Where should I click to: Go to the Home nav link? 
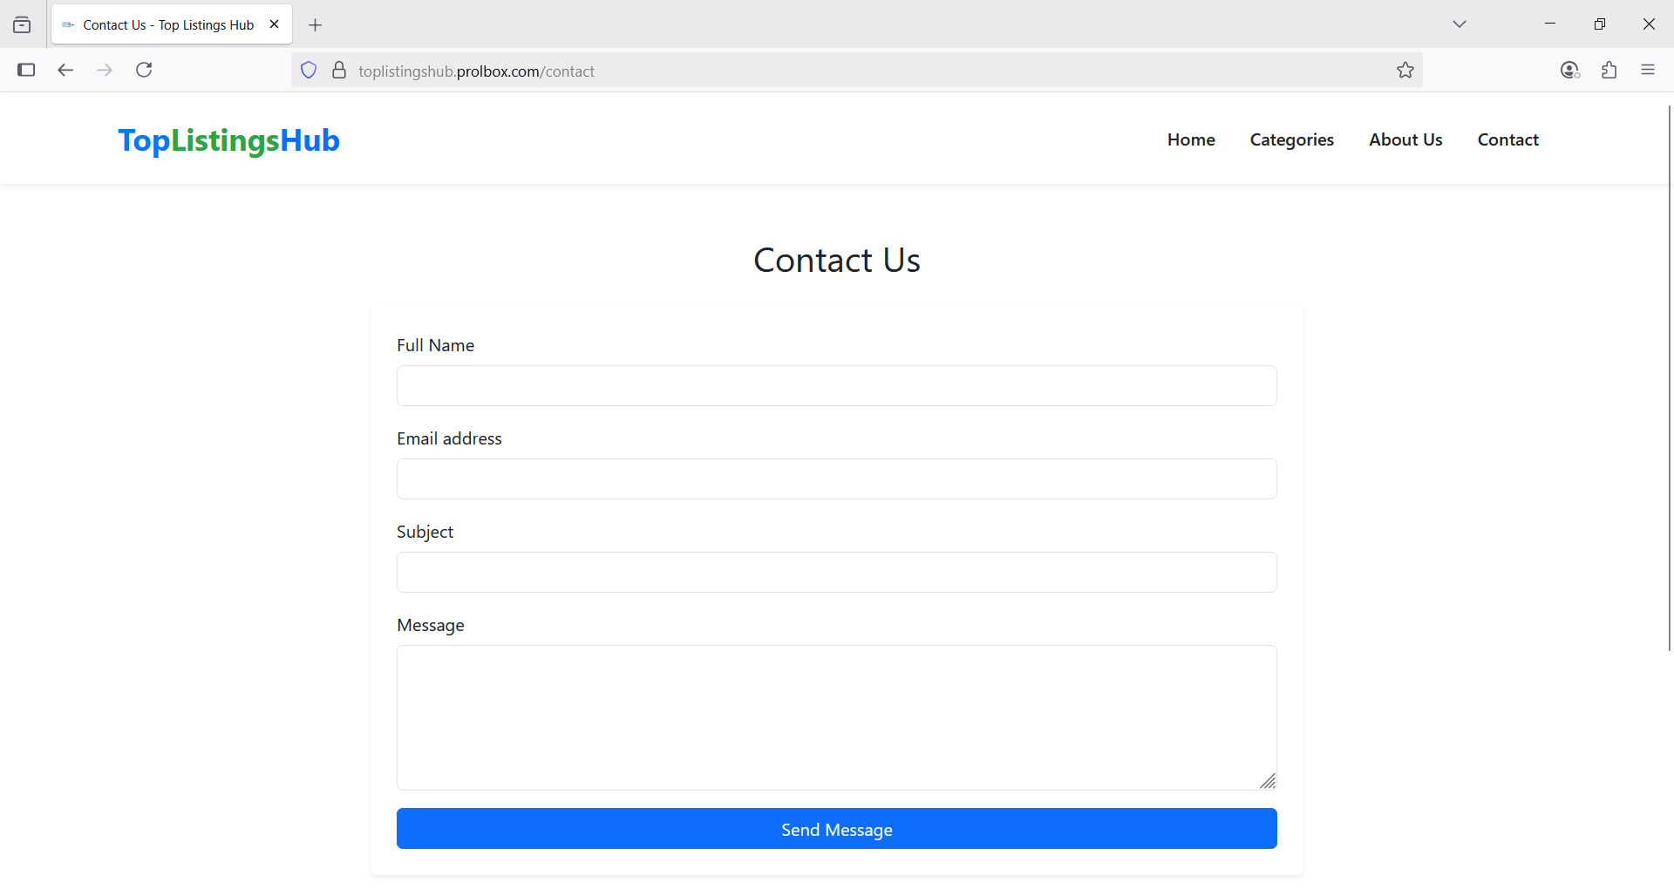(1191, 139)
